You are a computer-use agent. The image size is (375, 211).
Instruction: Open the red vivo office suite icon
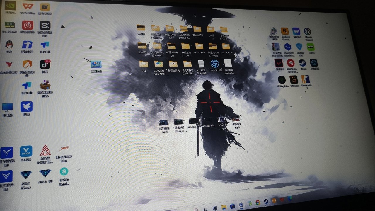tap(8, 65)
